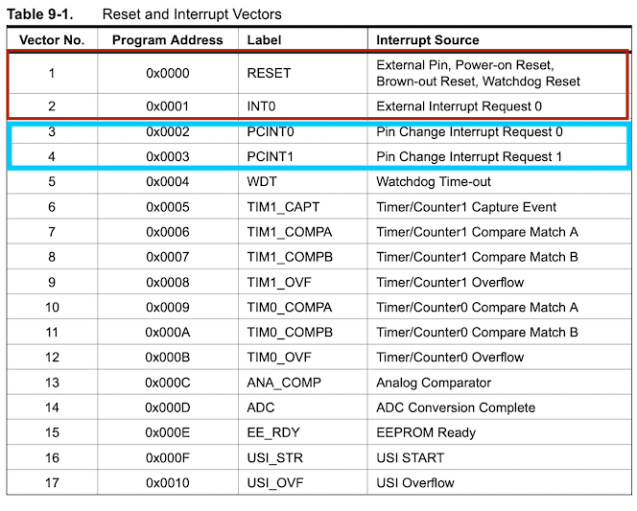Click address 0x000A in the table
The image size is (637, 511).
167,332
